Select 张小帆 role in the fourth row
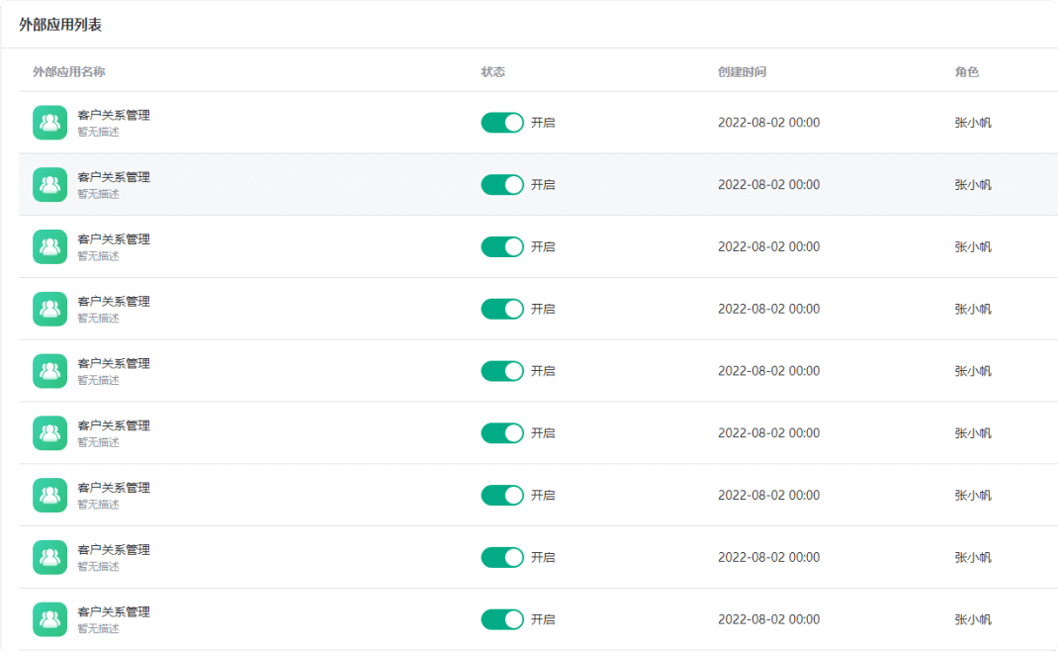 [973, 309]
